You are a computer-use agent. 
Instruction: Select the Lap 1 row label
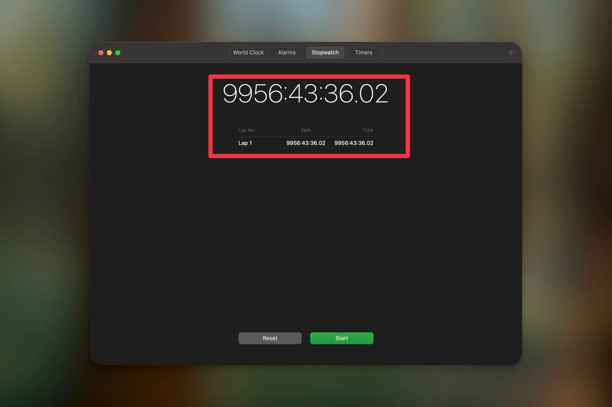245,143
